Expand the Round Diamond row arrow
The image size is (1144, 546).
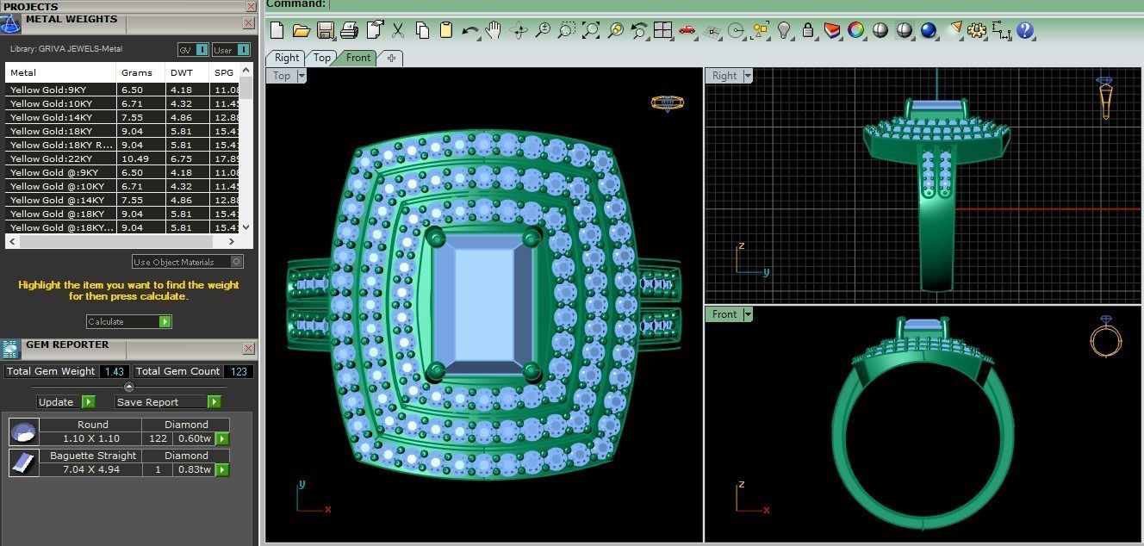coord(222,439)
